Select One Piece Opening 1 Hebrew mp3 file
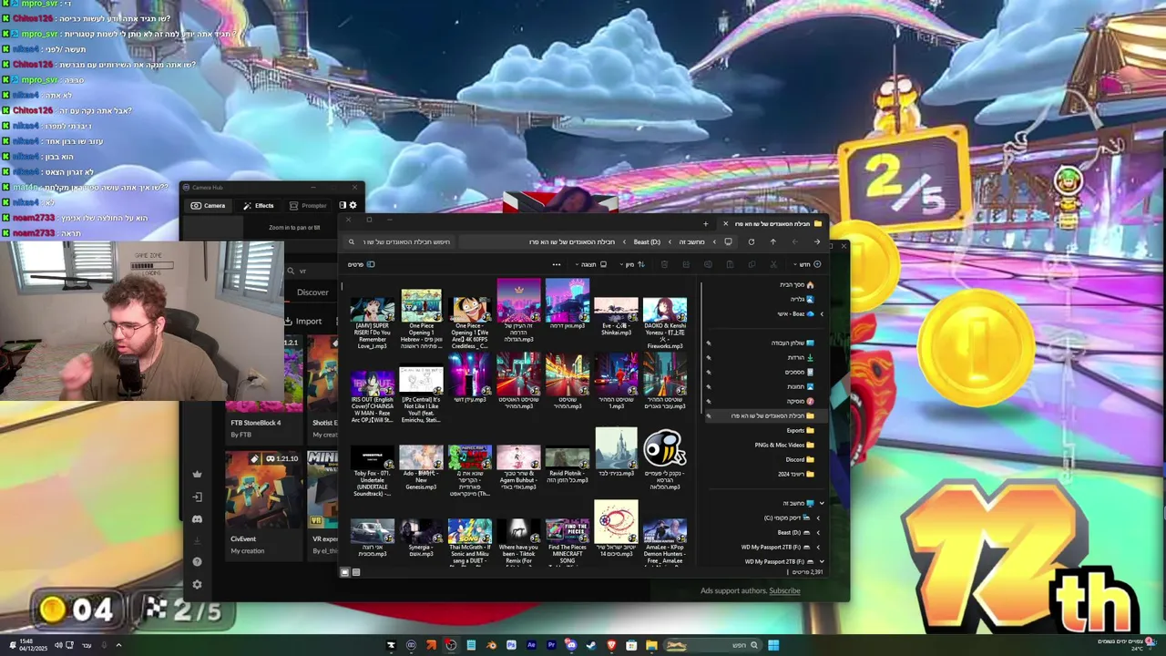 [x=421, y=320]
